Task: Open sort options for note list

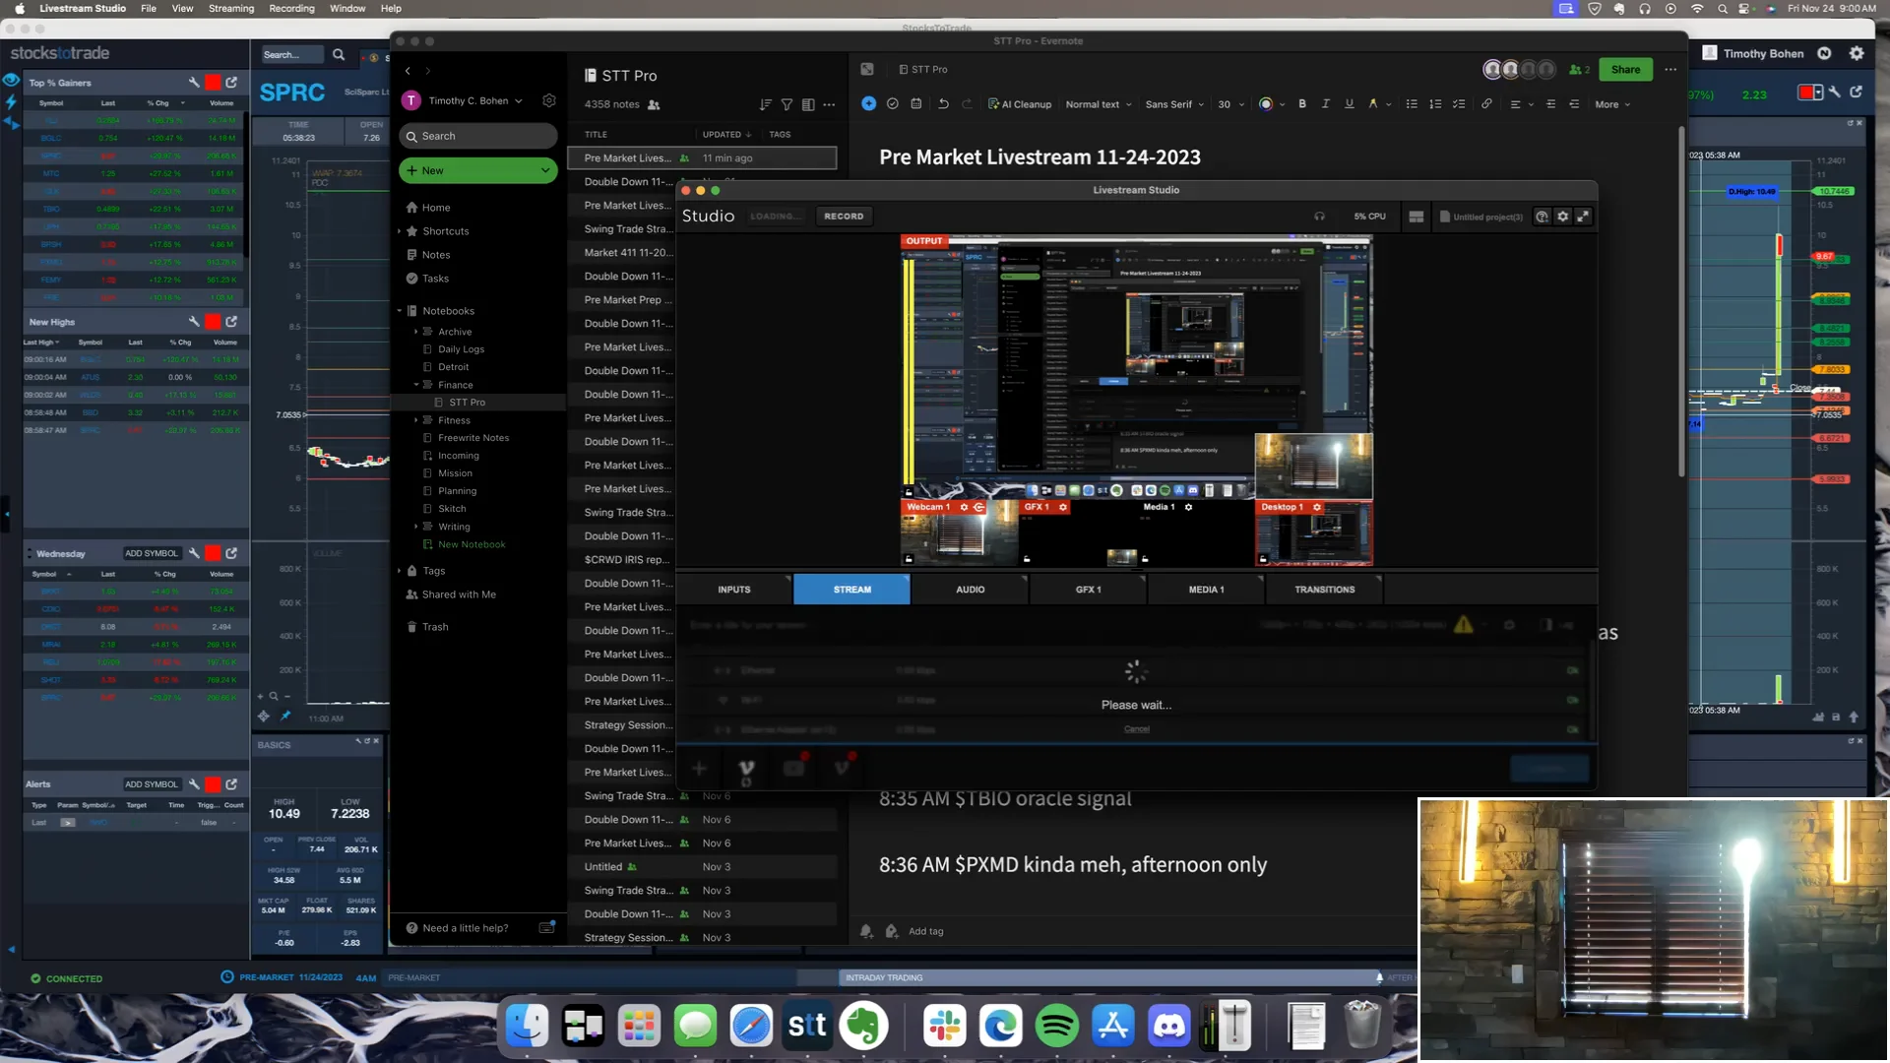Action: click(x=765, y=104)
